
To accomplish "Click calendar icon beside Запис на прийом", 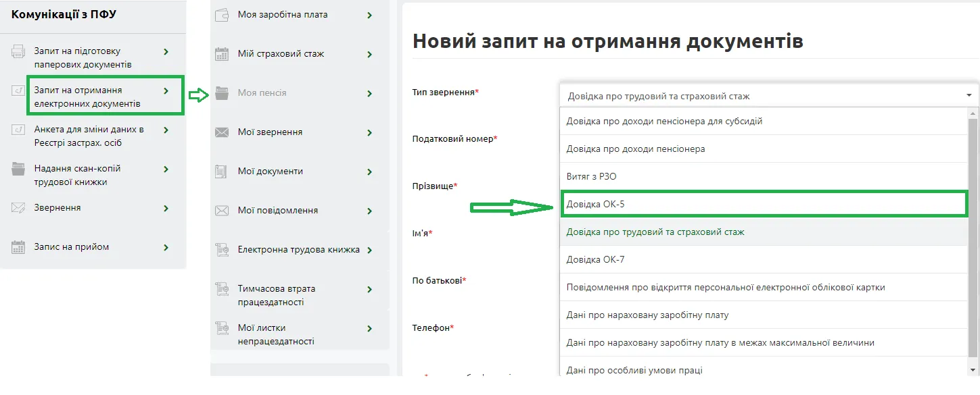I will 18,247.
